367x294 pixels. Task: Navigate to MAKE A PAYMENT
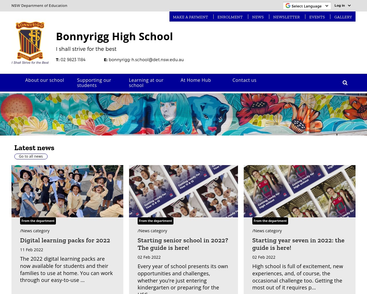click(190, 17)
